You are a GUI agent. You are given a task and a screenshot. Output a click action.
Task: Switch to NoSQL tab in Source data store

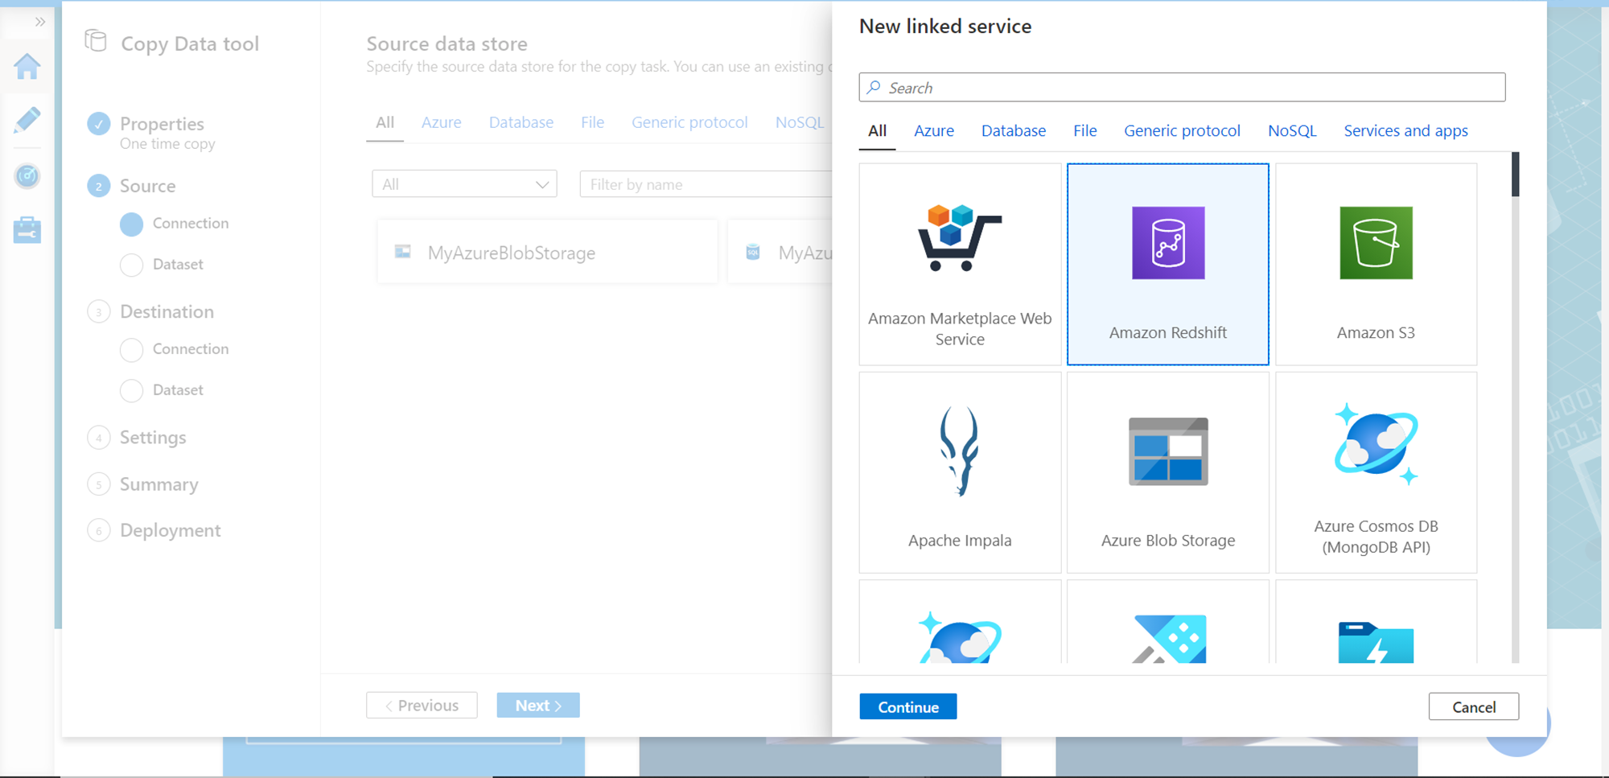(x=800, y=122)
